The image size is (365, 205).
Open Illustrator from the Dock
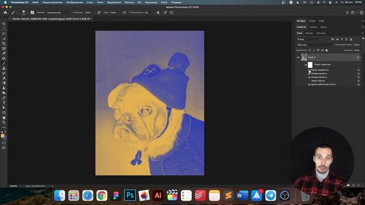point(158,195)
